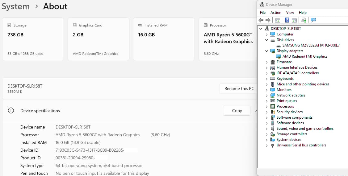This screenshot has width=348, height=176.
Task: Click the '16.0 GB (13.9 GB usable)' value
Action: click(x=78, y=142)
